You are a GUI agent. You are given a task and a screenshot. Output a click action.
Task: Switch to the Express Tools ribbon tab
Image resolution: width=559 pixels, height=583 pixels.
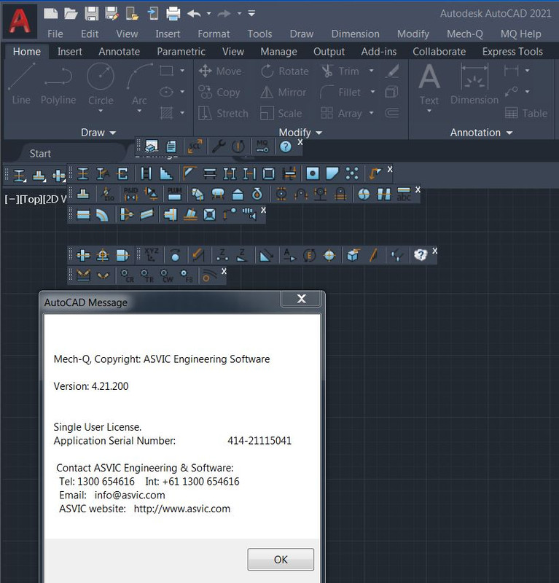pos(512,51)
